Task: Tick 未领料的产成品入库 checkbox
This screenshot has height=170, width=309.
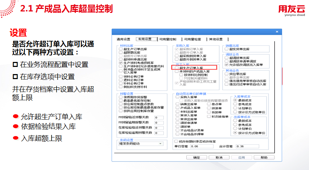Action: point(177,71)
